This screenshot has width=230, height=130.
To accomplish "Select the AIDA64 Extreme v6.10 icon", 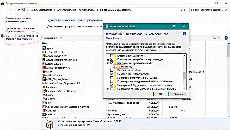I will [x=44, y=67].
